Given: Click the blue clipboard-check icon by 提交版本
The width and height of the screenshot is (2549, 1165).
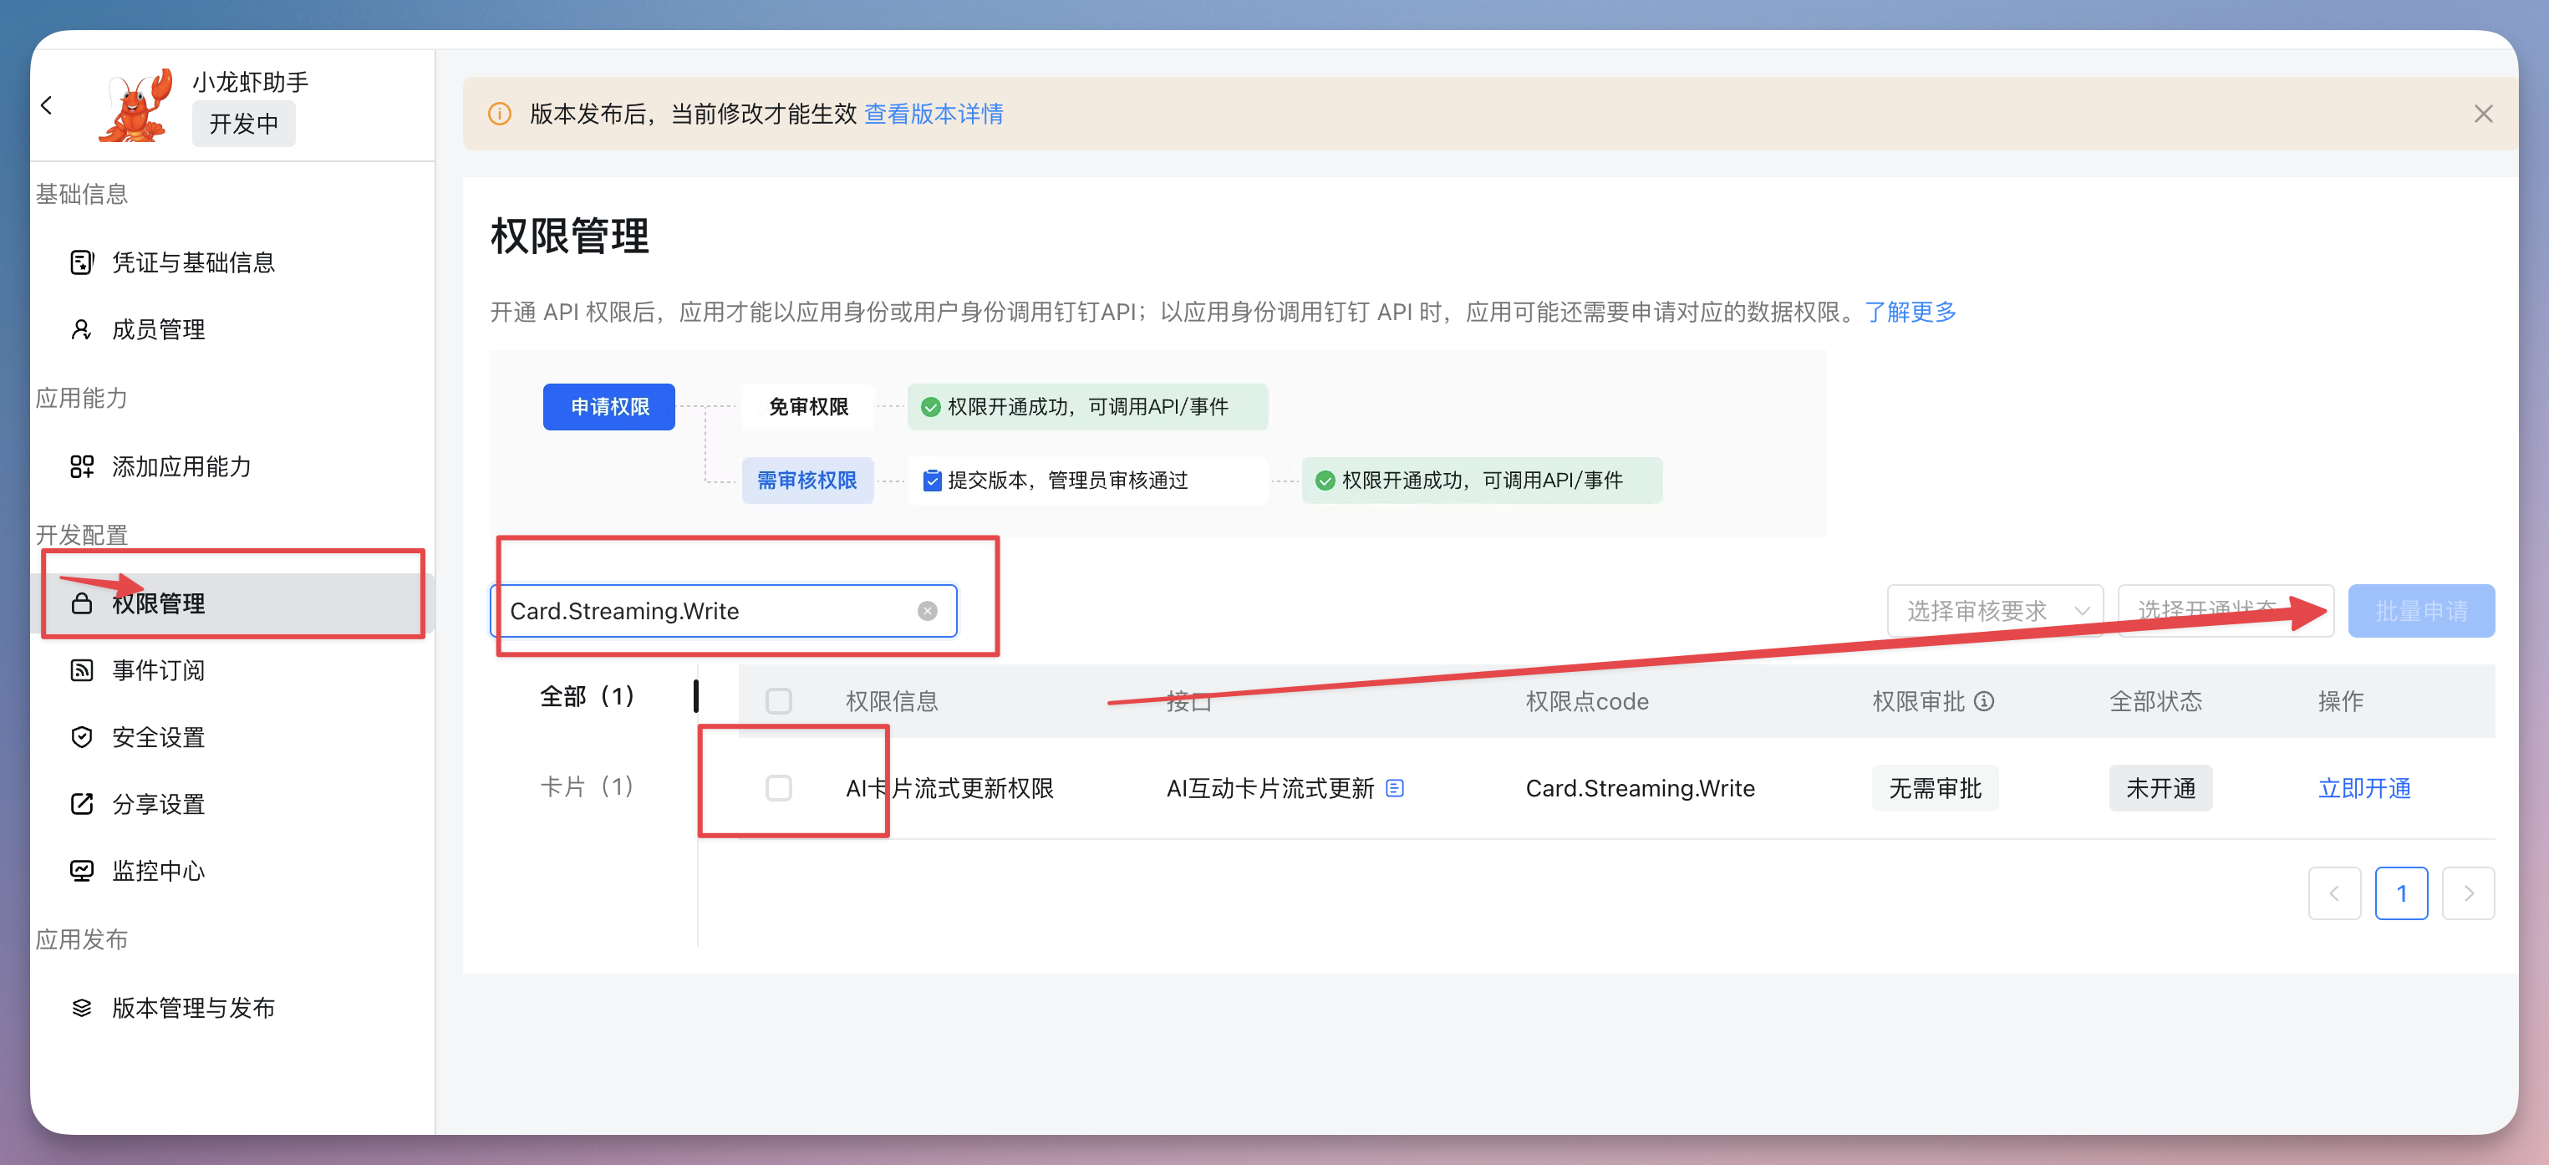Looking at the screenshot, I should 932,481.
